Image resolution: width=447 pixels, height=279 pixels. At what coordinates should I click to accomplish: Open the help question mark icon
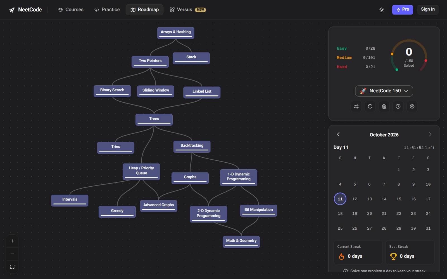(x=398, y=106)
